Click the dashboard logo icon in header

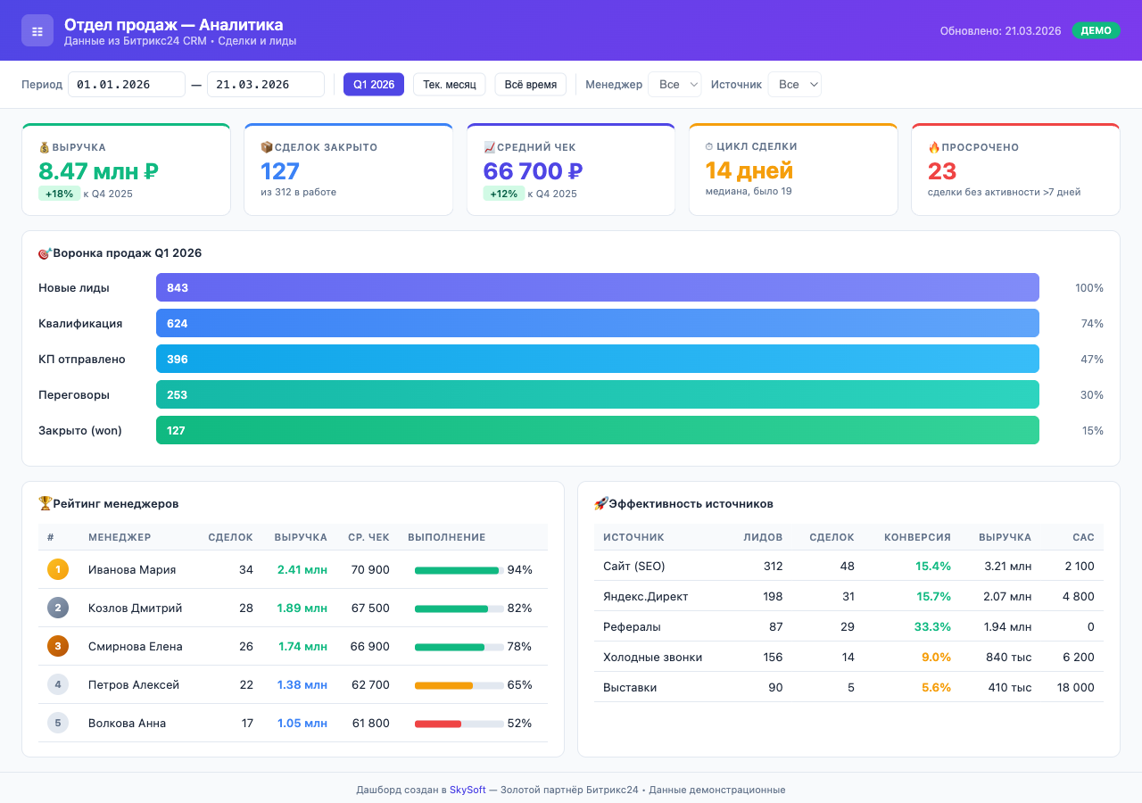[x=37, y=30]
